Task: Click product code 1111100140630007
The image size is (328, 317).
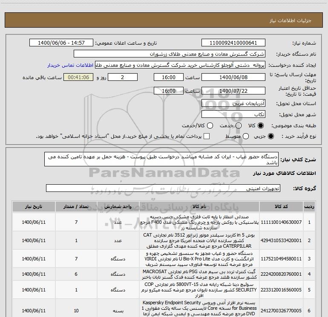Action: 281,222
